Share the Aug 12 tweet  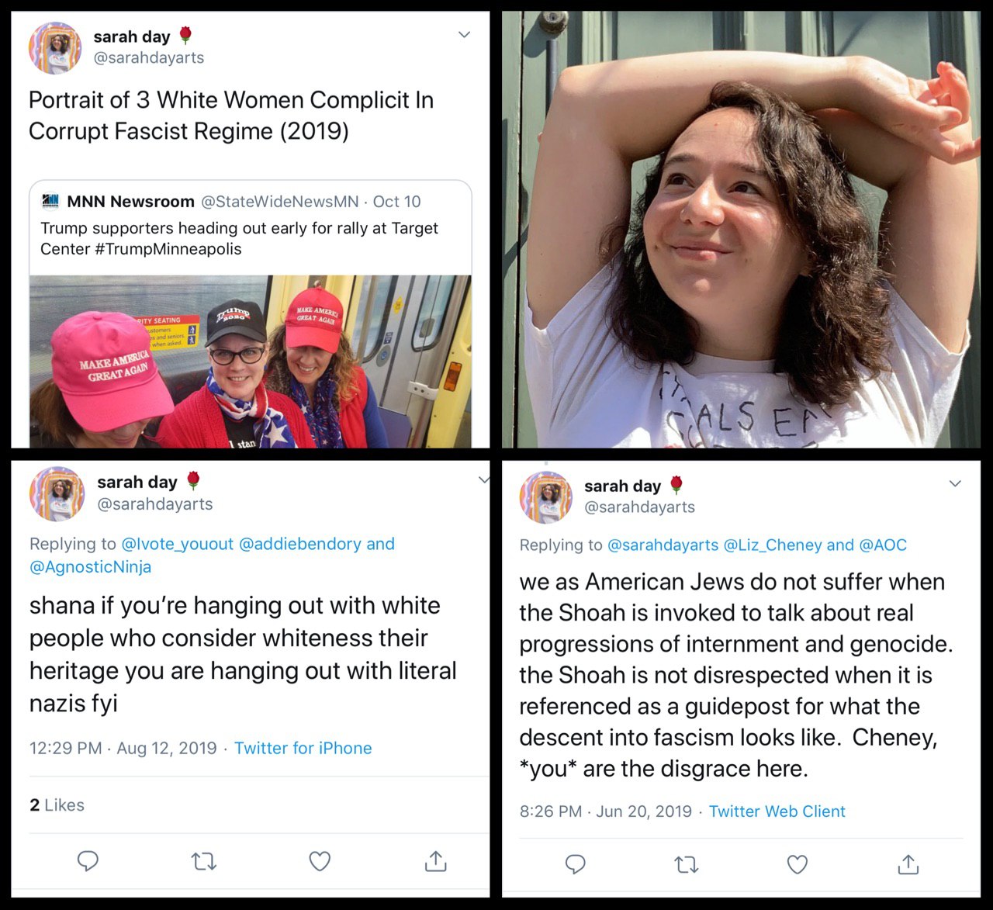436,860
